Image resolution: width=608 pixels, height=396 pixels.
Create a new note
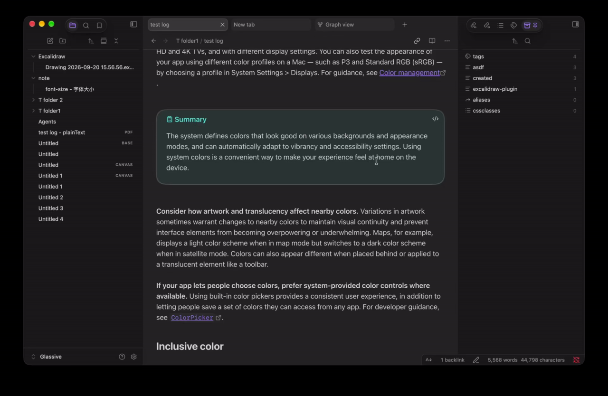tap(50, 41)
